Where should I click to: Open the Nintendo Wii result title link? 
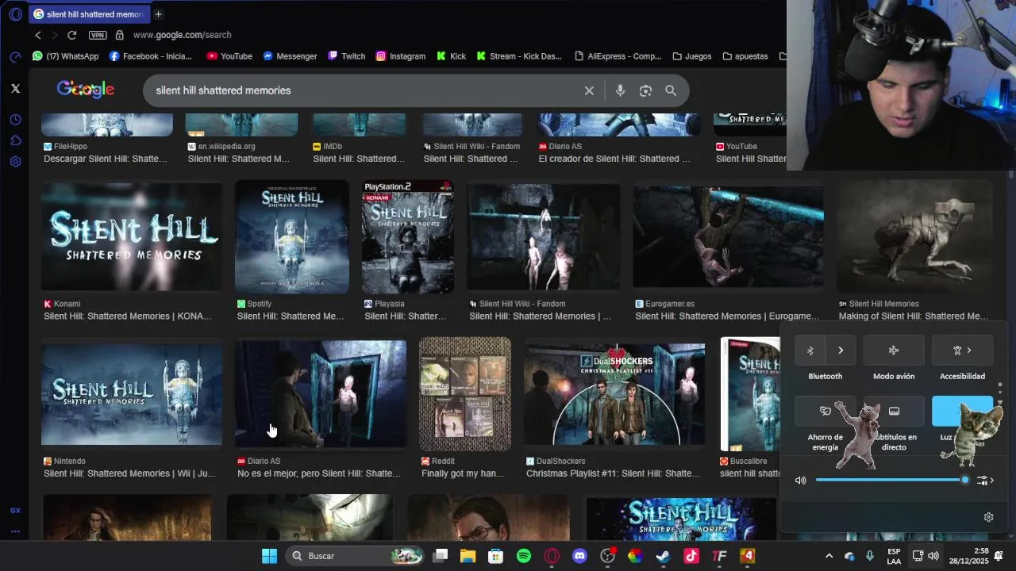[129, 473]
